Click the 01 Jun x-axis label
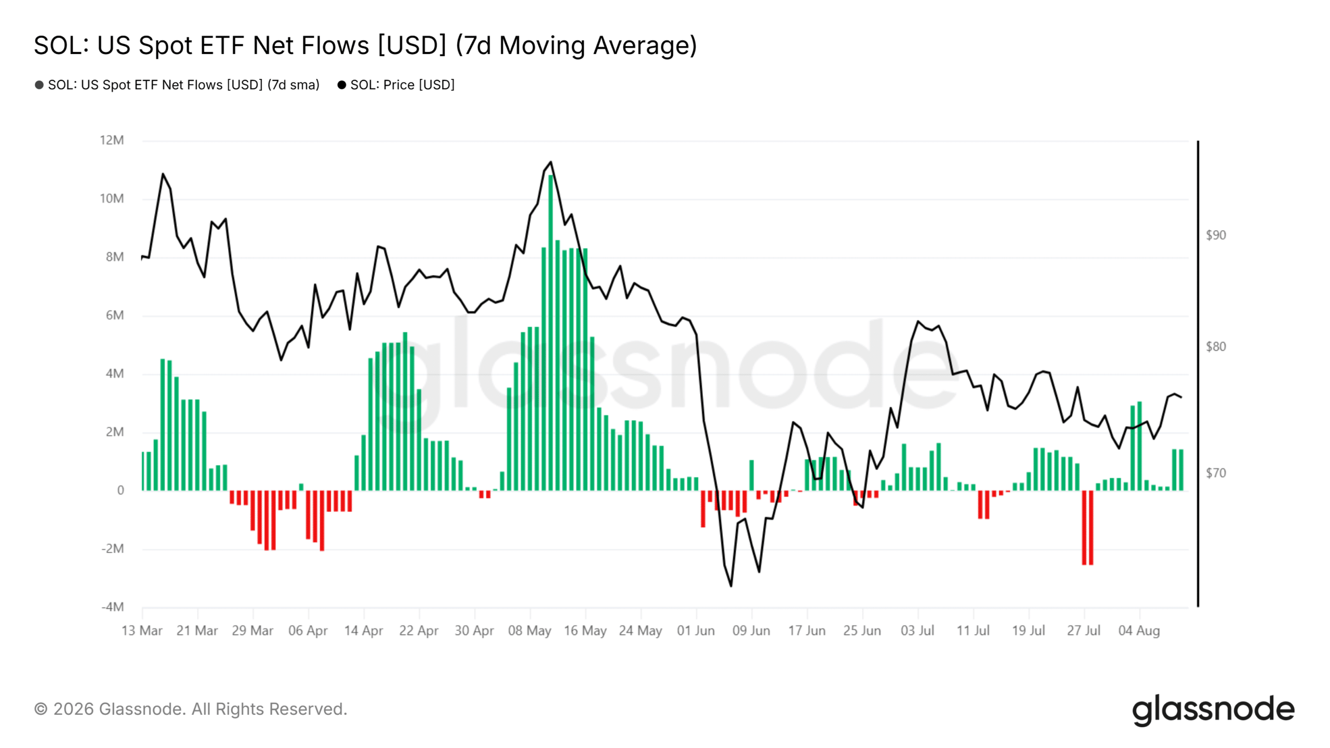 (x=696, y=631)
